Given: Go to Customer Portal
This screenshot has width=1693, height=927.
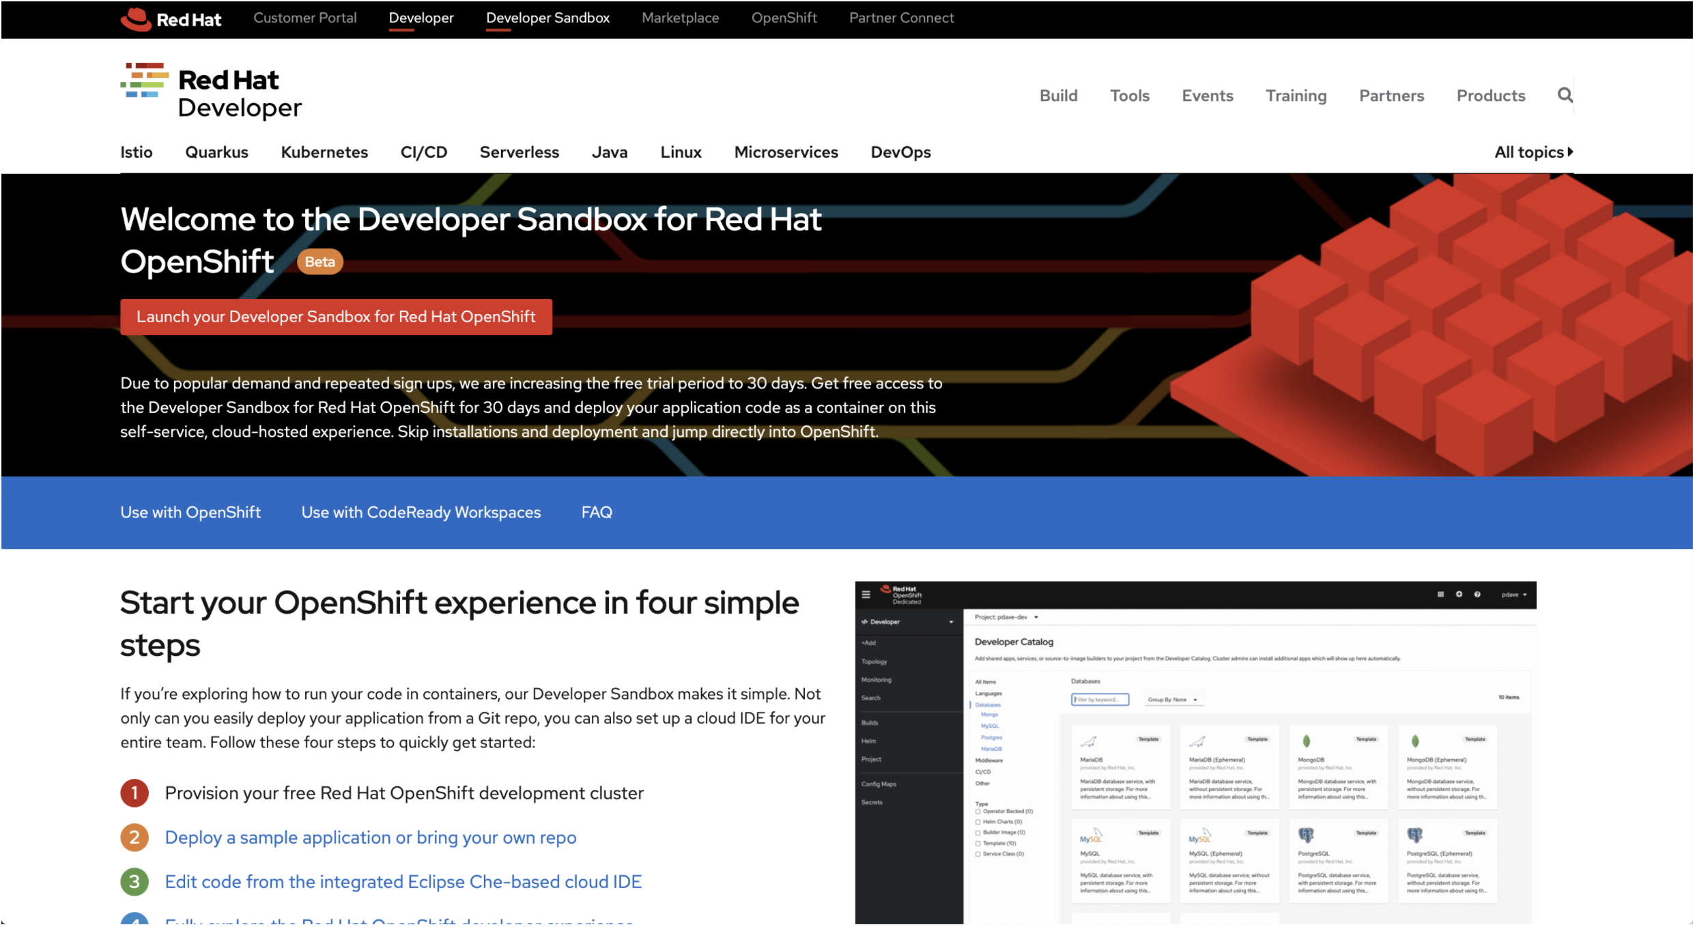Looking at the screenshot, I should [x=304, y=18].
